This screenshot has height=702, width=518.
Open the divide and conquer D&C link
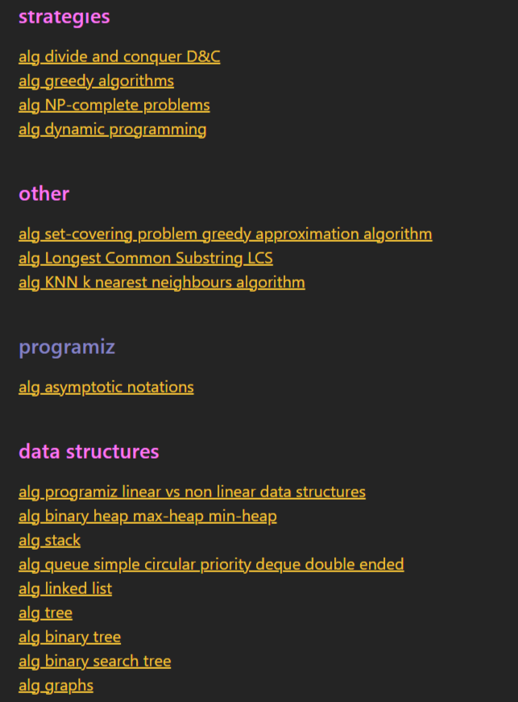(x=119, y=57)
